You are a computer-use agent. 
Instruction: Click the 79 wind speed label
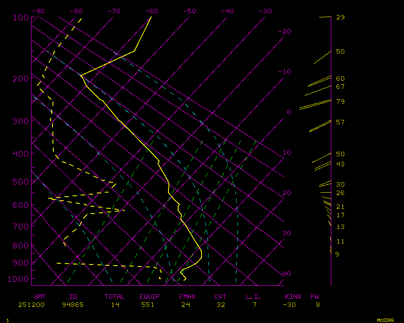[x=340, y=102]
